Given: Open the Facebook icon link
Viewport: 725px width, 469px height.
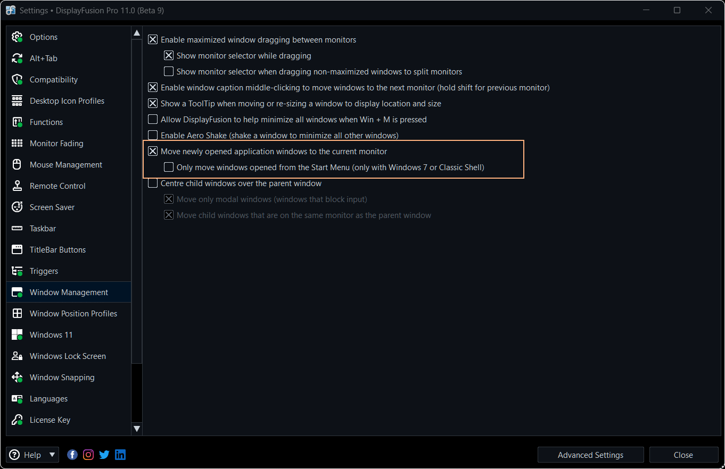Looking at the screenshot, I should tap(72, 455).
